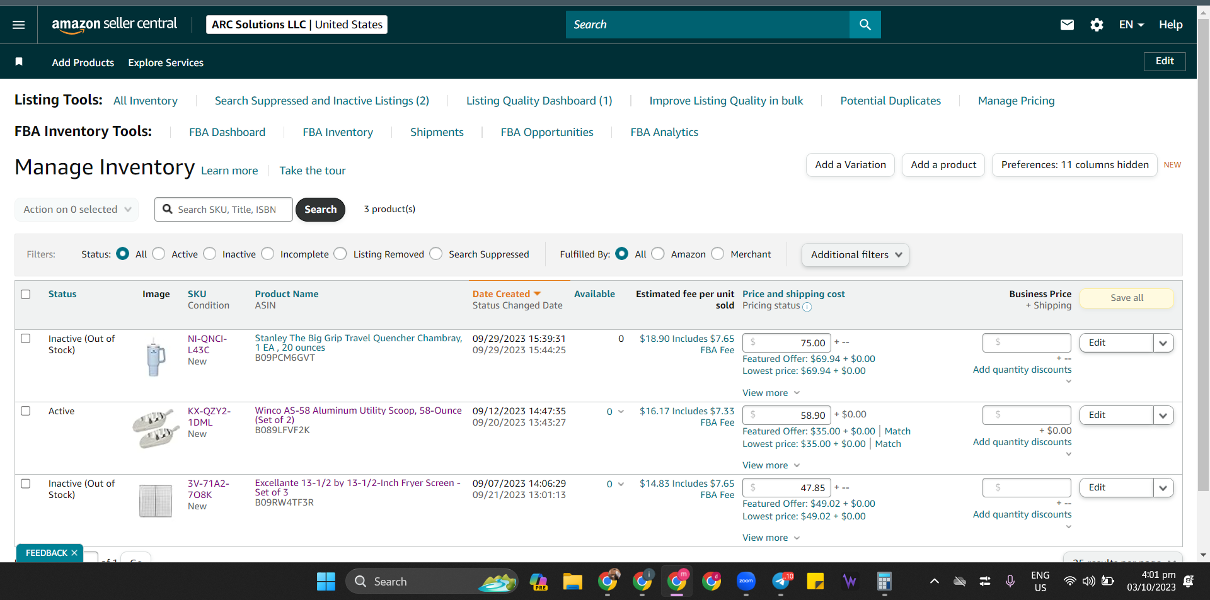Click the bookmark icon beside Add Products
This screenshot has height=600, width=1210.
pyautogui.click(x=19, y=62)
